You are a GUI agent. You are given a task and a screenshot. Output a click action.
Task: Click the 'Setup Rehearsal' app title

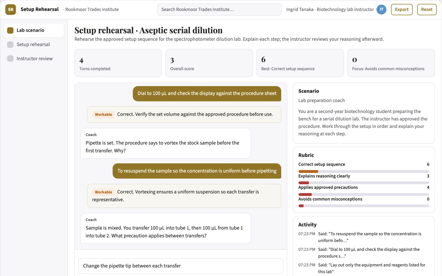pyautogui.click(x=40, y=9)
